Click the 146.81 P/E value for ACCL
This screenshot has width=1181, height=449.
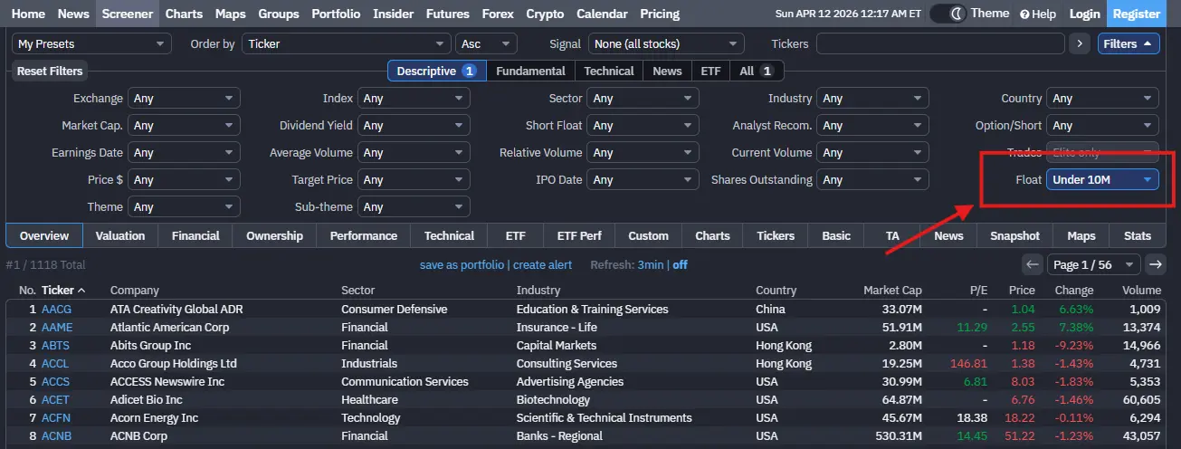(969, 363)
